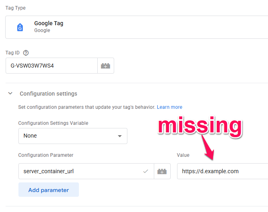Click the Value column label

click(183, 155)
